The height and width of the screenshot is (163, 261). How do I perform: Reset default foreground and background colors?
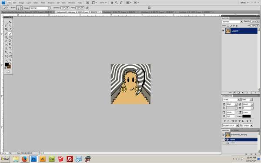click(5, 68)
